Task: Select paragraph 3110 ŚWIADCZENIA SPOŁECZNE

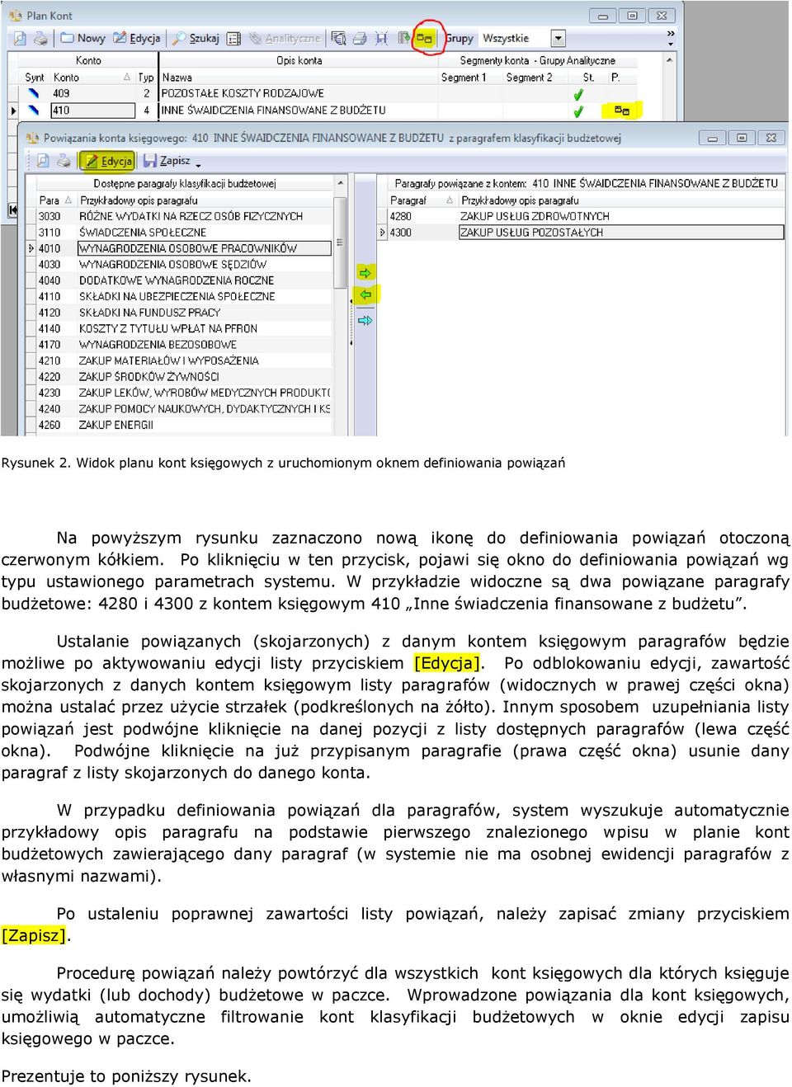Action: point(184,233)
